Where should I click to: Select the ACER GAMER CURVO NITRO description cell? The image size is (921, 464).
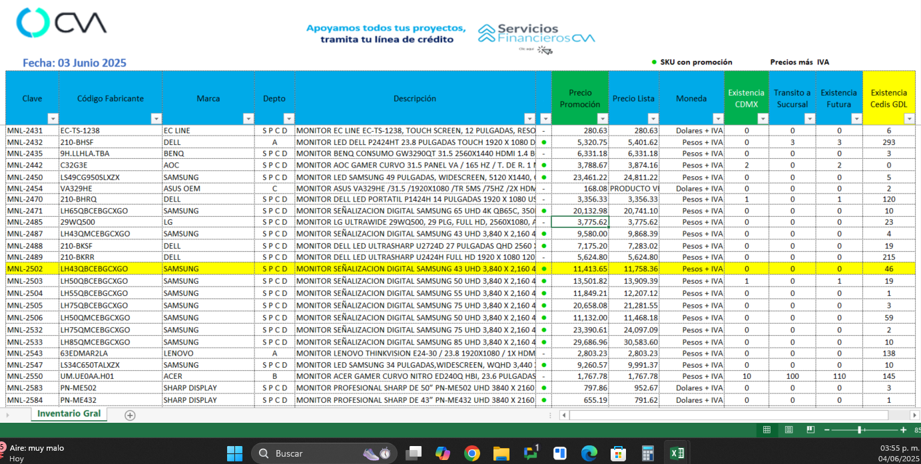416,376
